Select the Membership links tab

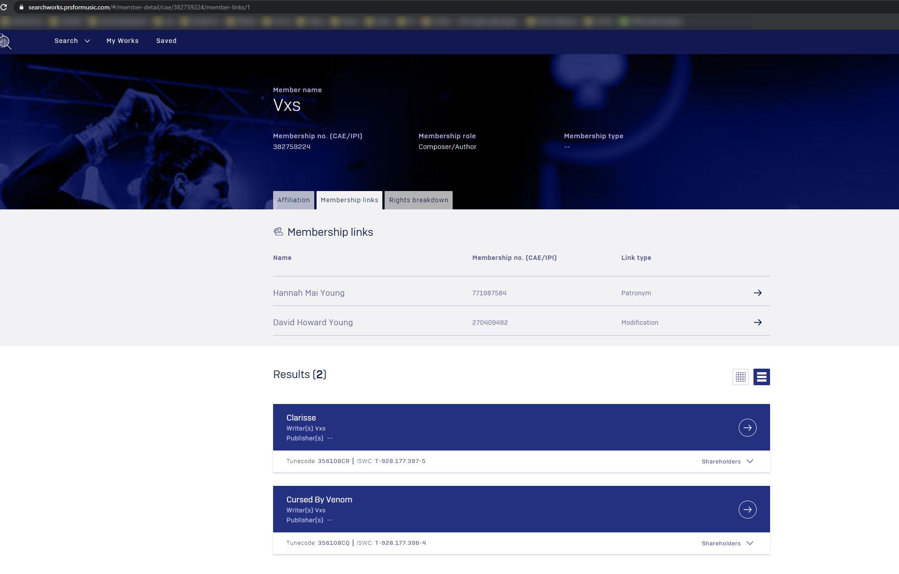[349, 200]
